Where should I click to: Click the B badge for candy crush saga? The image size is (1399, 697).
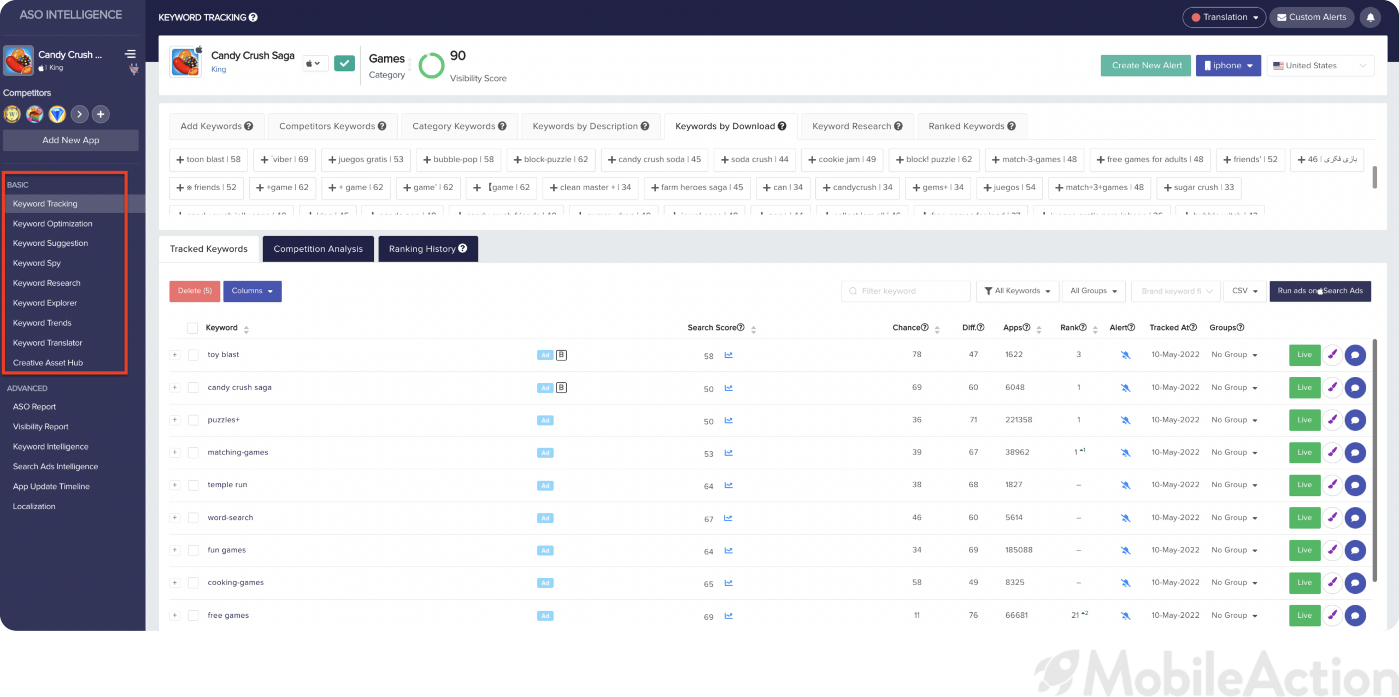(561, 388)
